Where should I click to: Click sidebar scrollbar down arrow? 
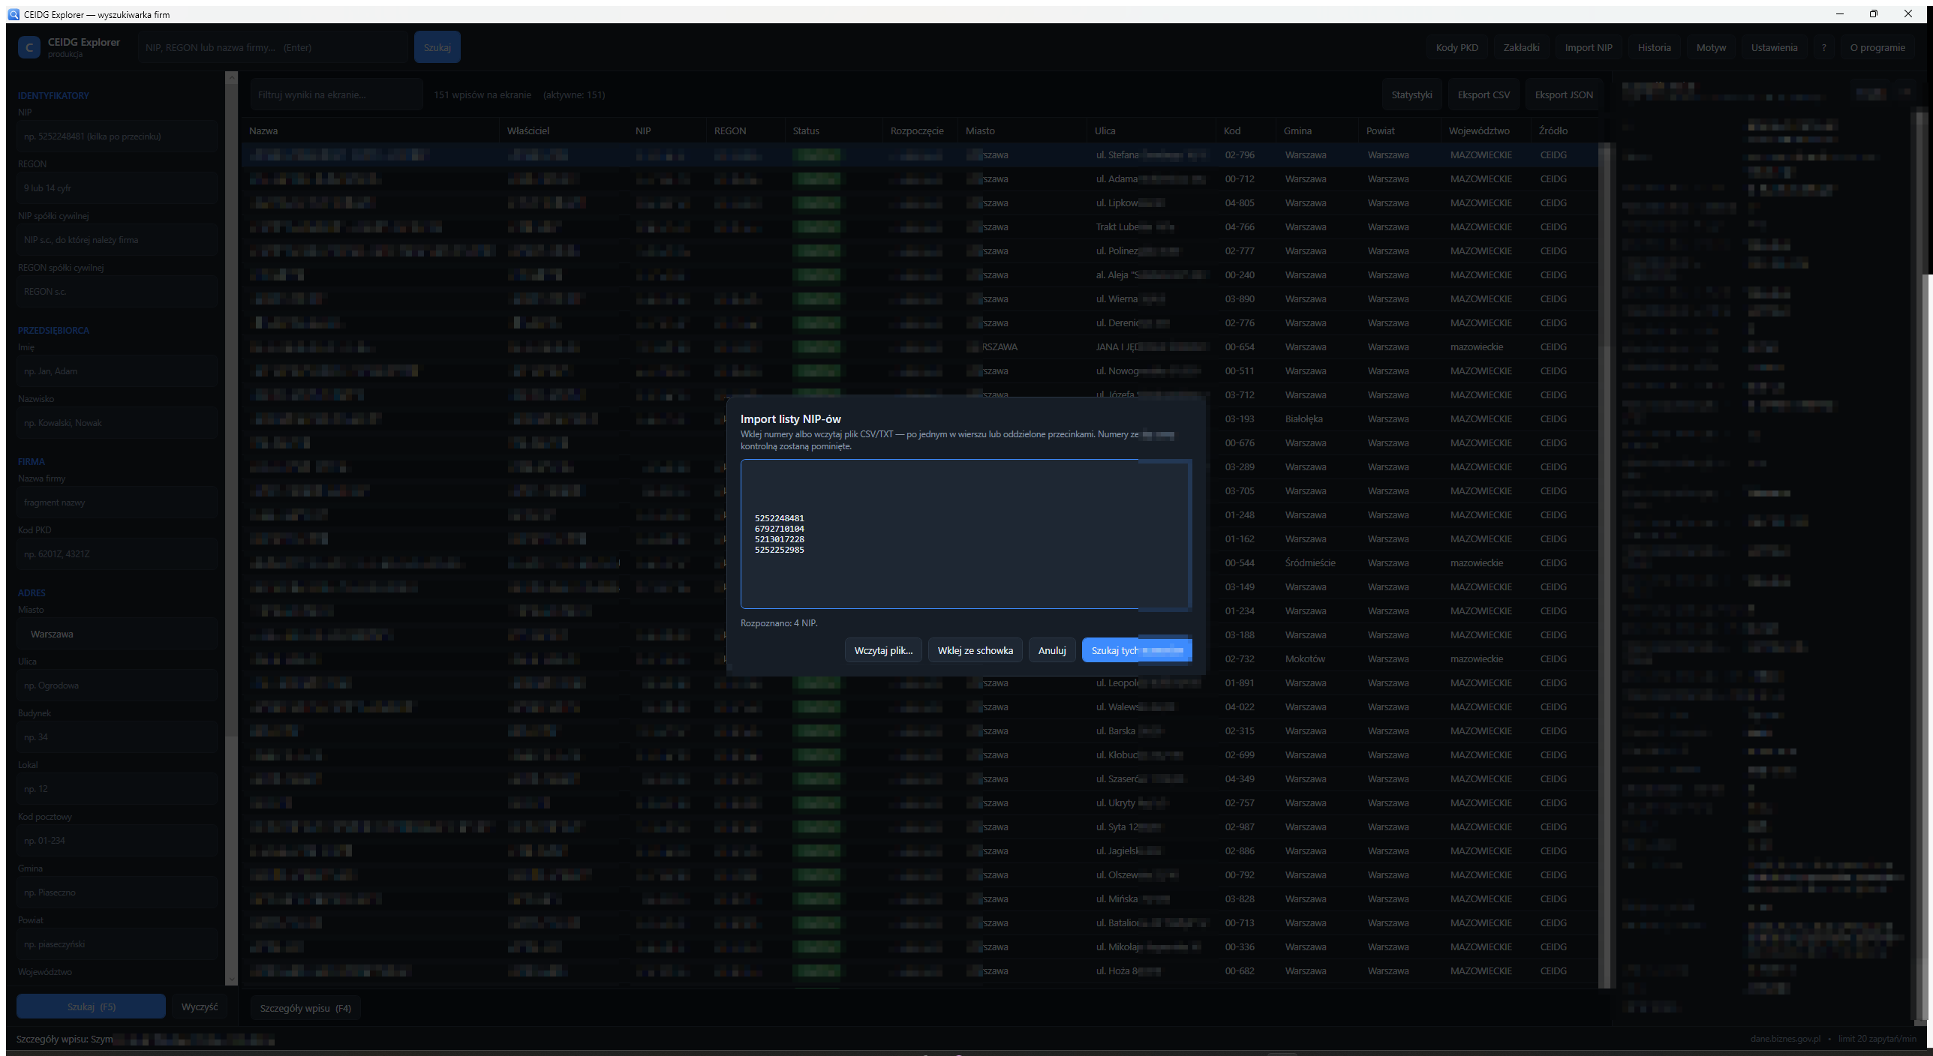click(x=231, y=979)
